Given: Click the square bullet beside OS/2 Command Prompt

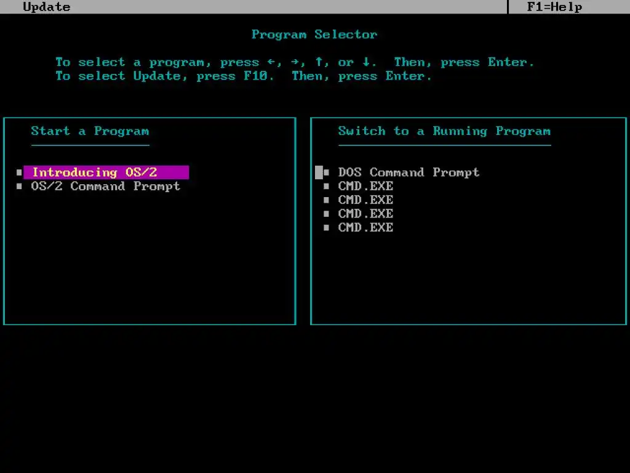Looking at the screenshot, I should tap(19, 186).
